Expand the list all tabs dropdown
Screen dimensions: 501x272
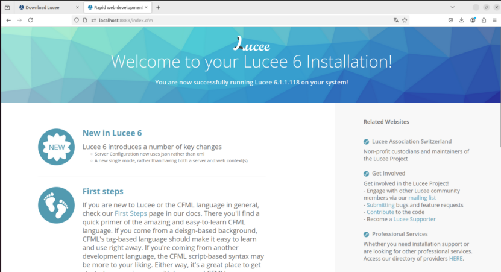click(453, 7)
